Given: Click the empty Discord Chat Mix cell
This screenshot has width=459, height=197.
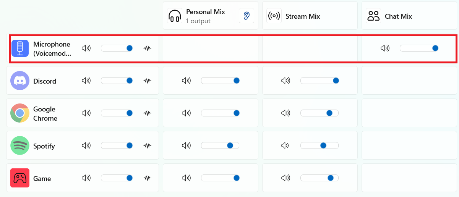Looking at the screenshot, I should click(409, 81).
